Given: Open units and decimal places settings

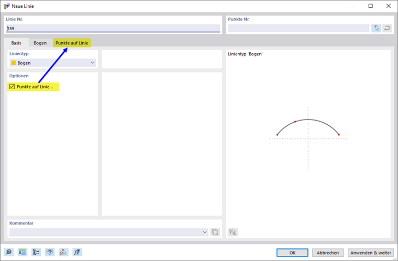Looking at the screenshot, I should (x=23, y=252).
